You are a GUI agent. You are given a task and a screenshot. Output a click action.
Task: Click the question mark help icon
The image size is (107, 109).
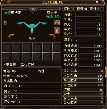point(8,2)
